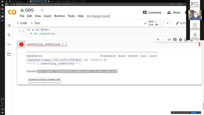Screen dimensions: 204x115
Task: Click the presenter webcam thumbnail
Action: tap(195, 15)
